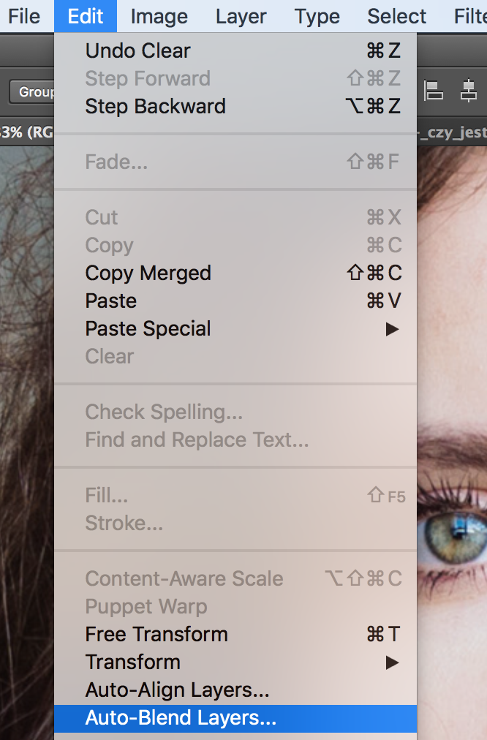The image size is (487, 740).
Task: Expand the Paste Special submenu
Action: 148,328
